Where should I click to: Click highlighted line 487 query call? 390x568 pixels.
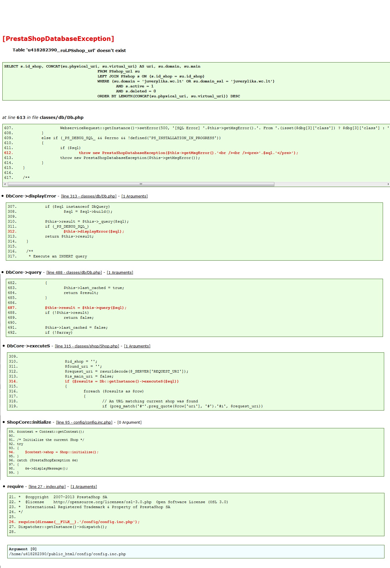point(86,308)
